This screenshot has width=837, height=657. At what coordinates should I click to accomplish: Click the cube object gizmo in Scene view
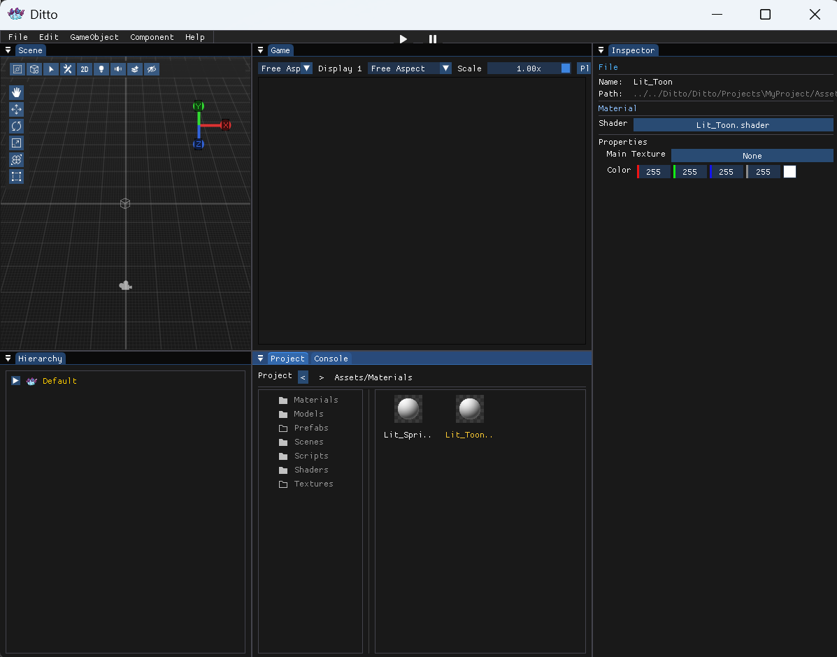click(125, 203)
